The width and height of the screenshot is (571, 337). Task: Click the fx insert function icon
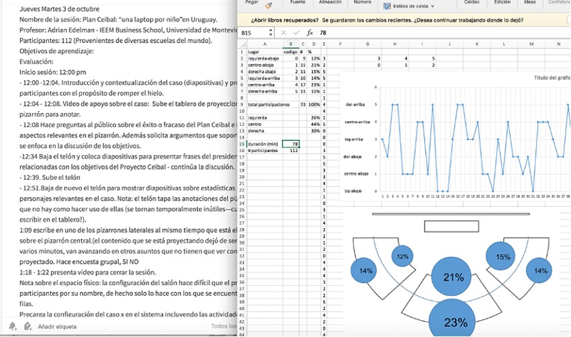coord(310,33)
